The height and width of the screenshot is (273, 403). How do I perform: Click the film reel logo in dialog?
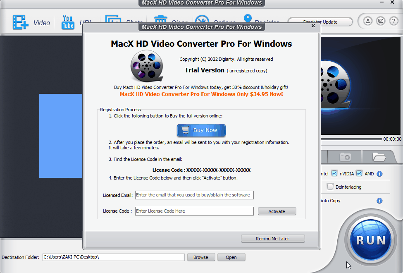pyautogui.click(x=147, y=66)
